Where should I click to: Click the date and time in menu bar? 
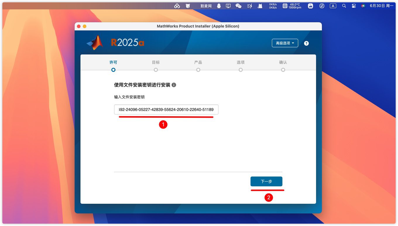[x=381, y=6]
